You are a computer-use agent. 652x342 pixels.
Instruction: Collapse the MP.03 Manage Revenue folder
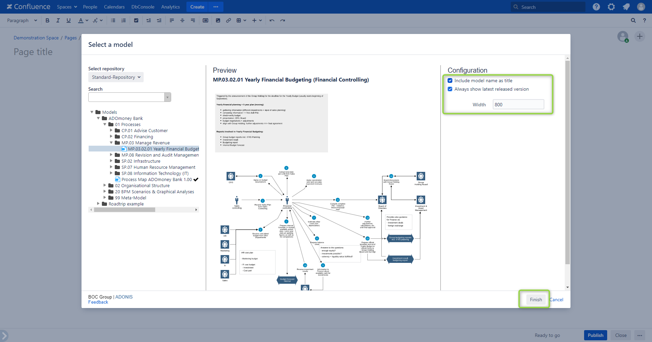(111, 143)
